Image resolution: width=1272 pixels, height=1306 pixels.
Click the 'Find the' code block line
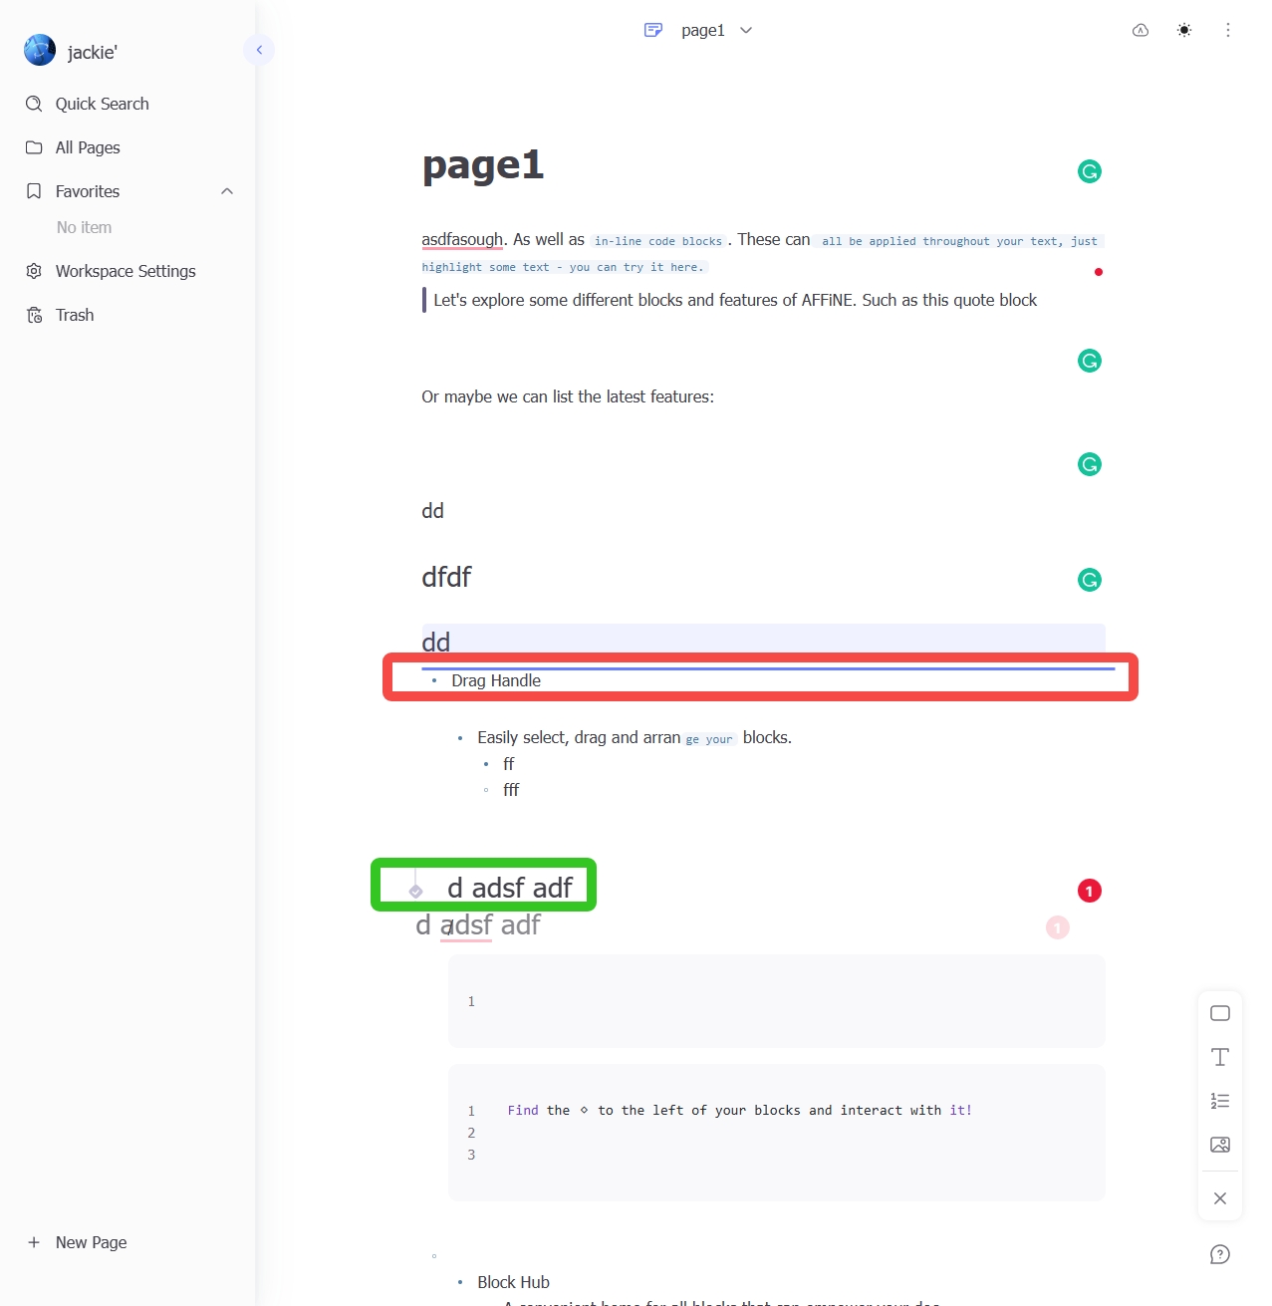click(739, 1110)
